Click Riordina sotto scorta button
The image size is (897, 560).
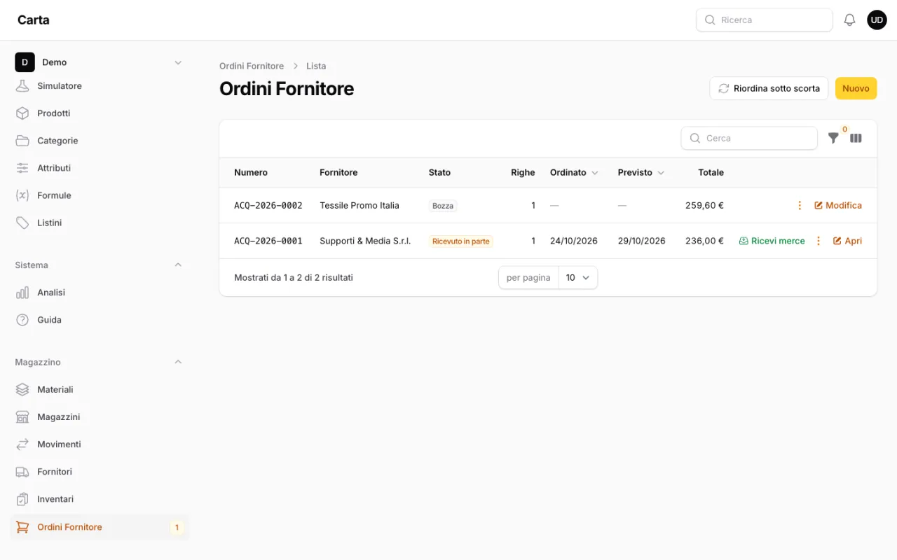769,88
